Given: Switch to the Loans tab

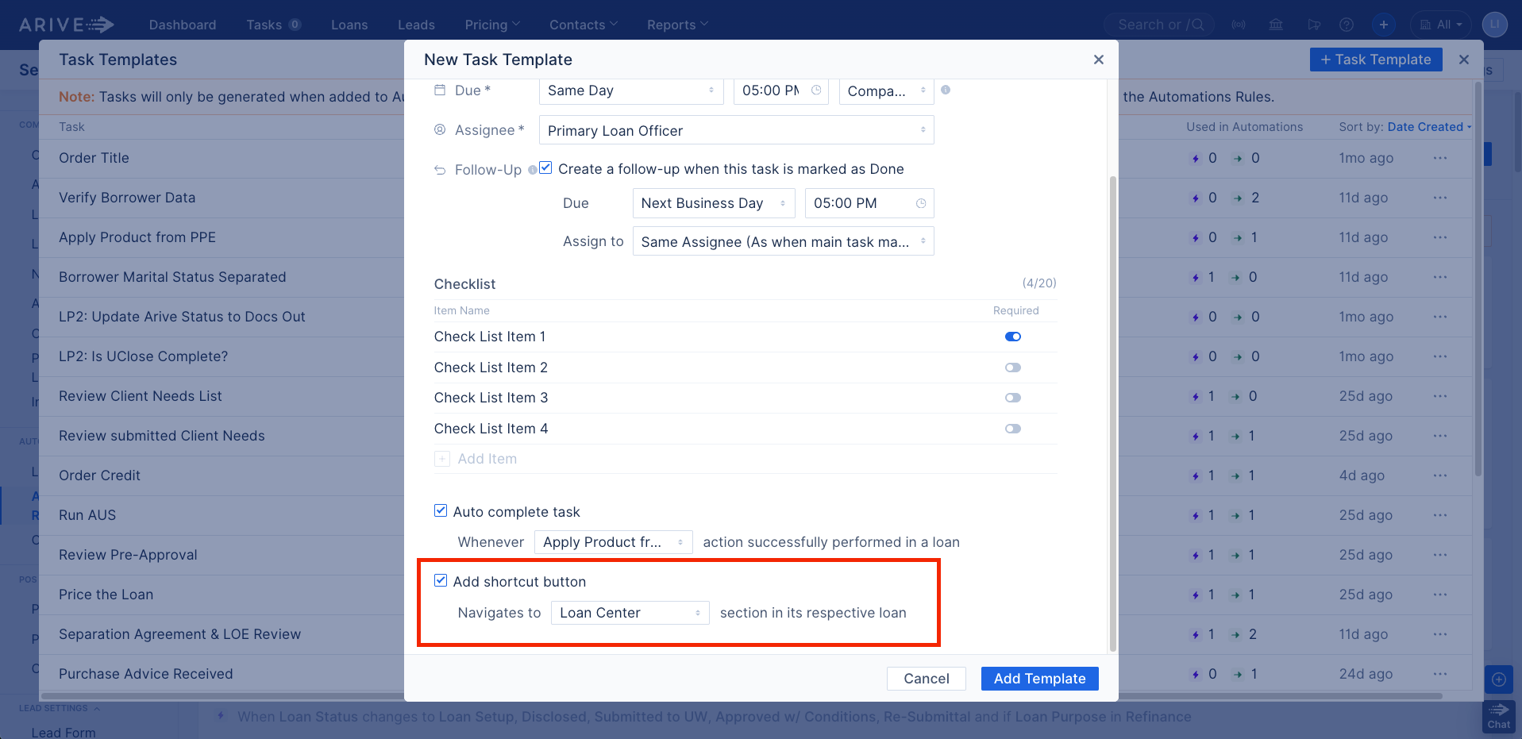Looking at the screenshot, I should coord(349,25).
